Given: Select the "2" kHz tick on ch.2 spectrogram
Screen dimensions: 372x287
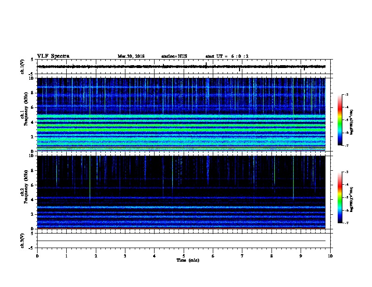Looking at the screenshot, I should point(33,214).
